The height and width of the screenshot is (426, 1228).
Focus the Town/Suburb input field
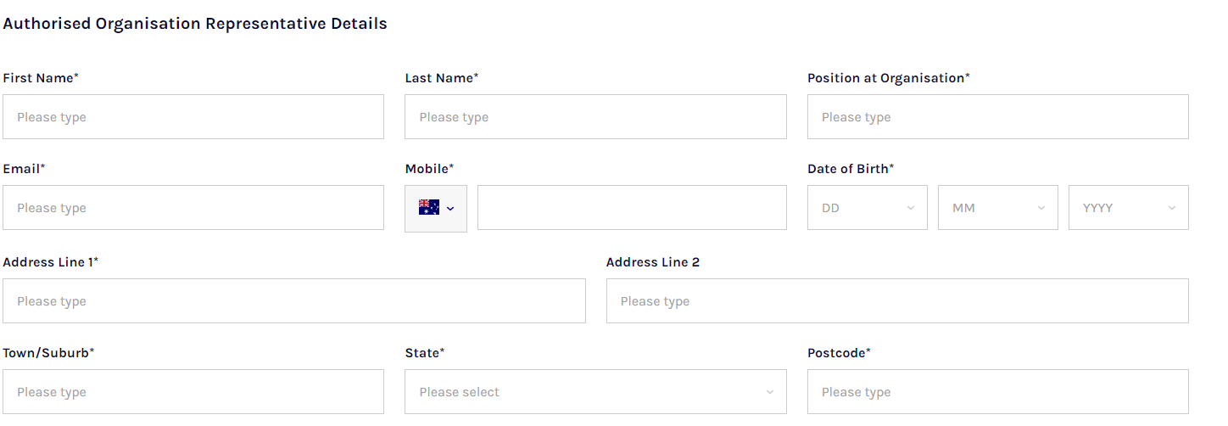pyautogui.click(x=193, y=392)
